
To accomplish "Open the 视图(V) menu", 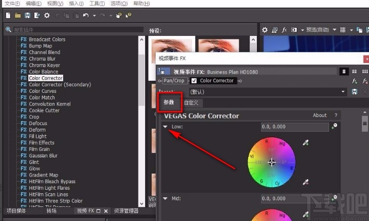I will click(55, 4).
